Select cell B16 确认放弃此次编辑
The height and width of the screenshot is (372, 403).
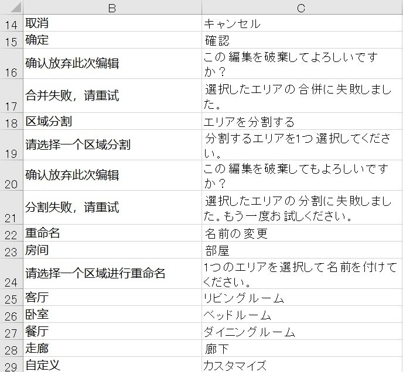pos(112,63)
